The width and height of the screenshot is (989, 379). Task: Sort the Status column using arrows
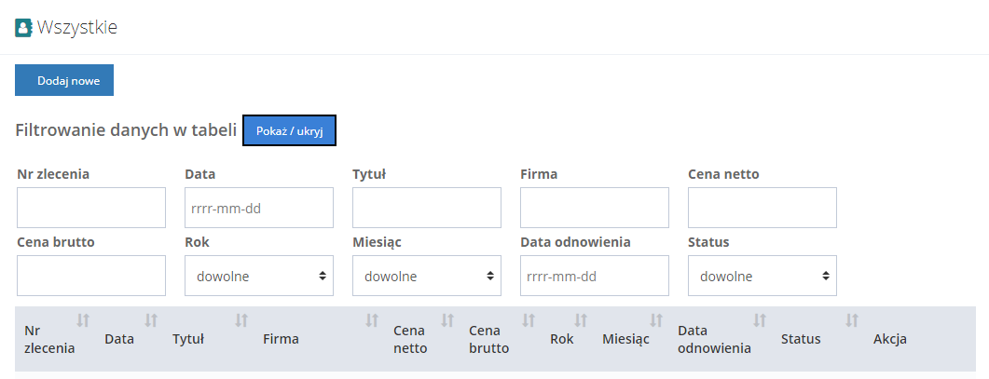click(x=851, y=320)
